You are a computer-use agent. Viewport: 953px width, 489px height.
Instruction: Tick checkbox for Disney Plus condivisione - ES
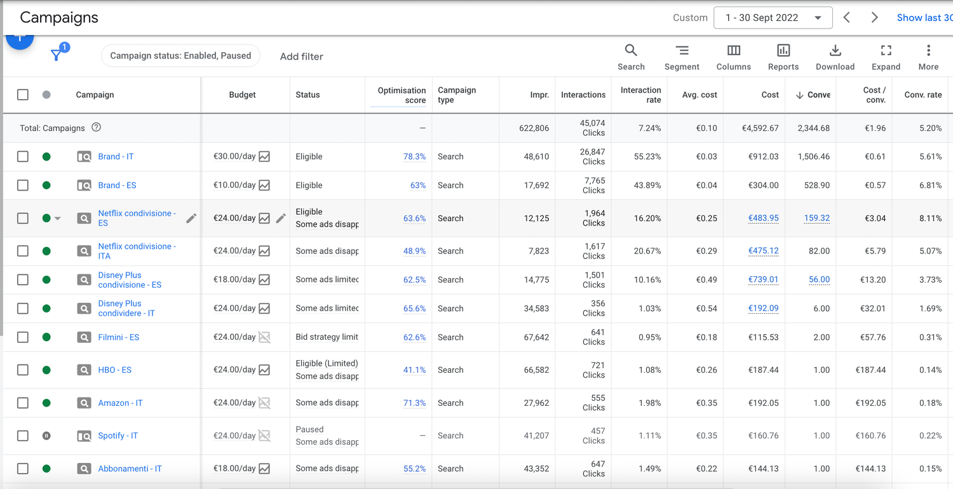23,279
